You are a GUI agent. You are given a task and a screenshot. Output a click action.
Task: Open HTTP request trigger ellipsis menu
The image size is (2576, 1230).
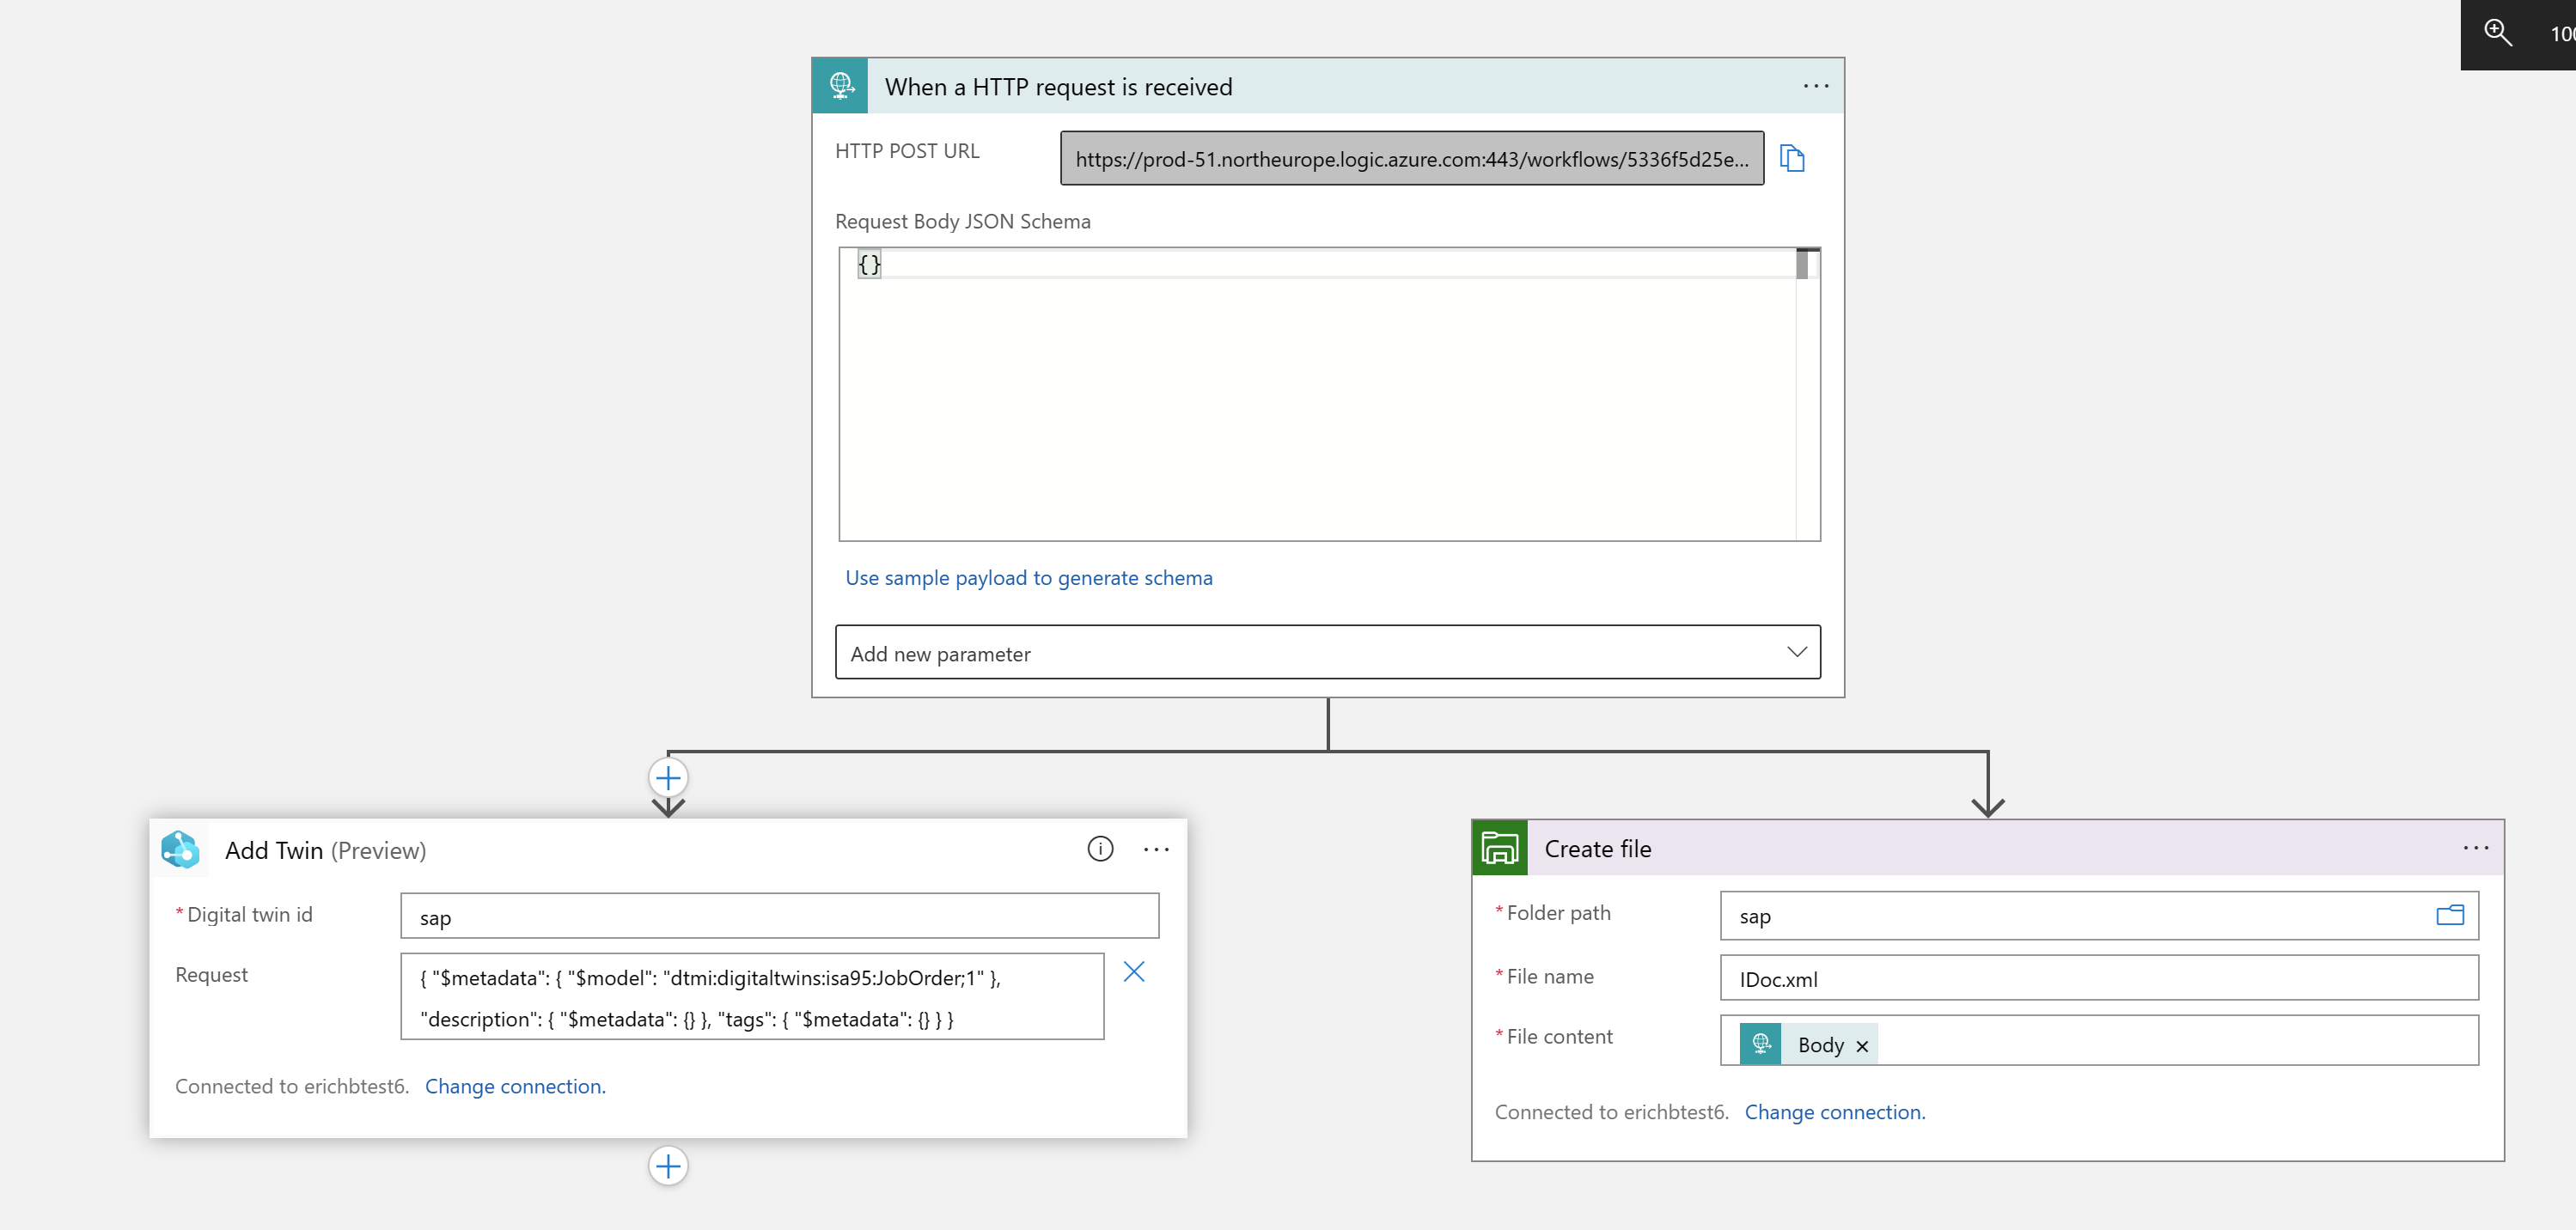[x=1815, y=87]
